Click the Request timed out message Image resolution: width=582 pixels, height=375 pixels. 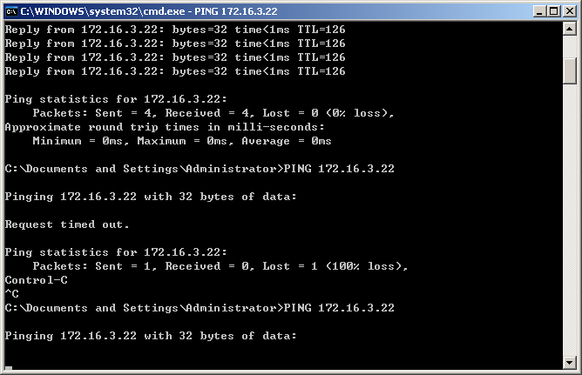pos(67,224)
